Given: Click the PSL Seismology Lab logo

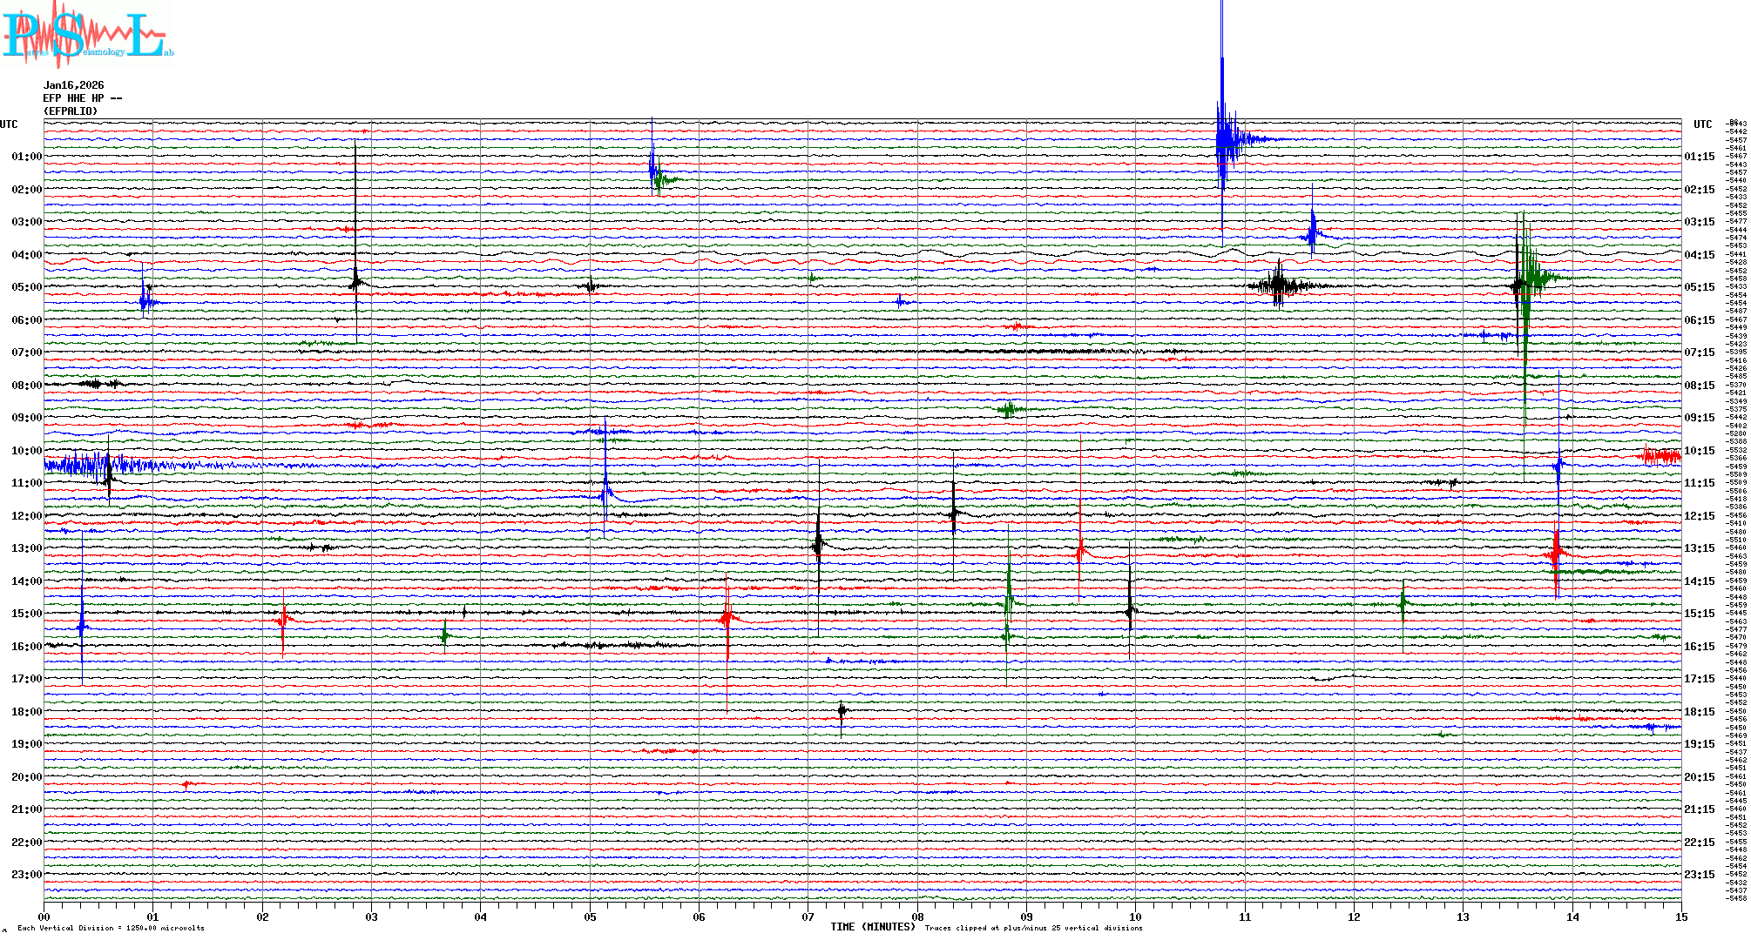Looking at the screenshot, I should click(87, 35).
